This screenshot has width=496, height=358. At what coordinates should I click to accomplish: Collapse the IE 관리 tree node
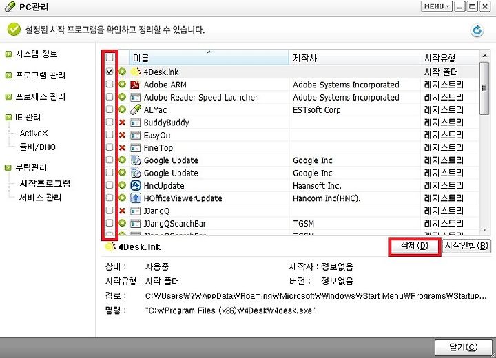(x=8, y=118)
